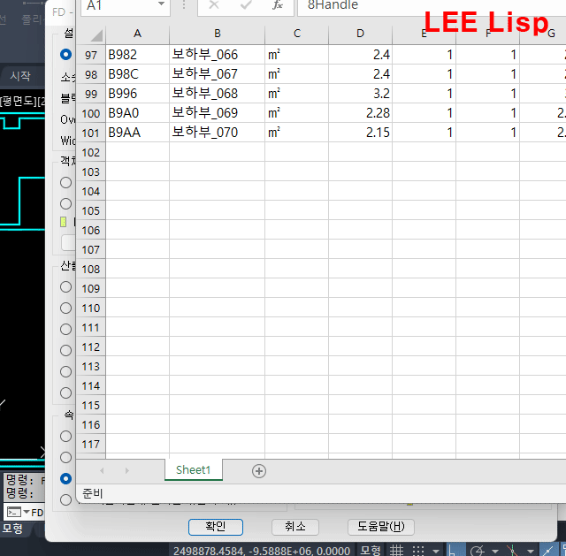The width and height of the screenshot is (566, 556).
Task: Select column B header
Action: coord(218,34)
